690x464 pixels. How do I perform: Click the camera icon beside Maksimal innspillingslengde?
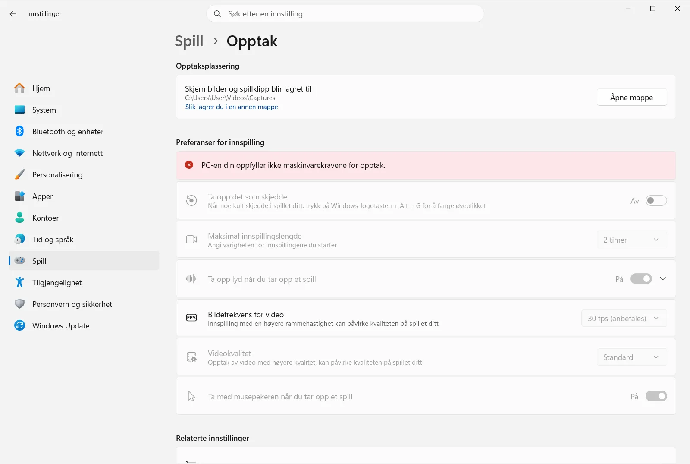pos(191,240)
